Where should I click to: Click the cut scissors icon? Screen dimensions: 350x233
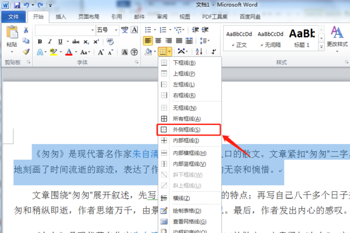(x=26, y=30)
